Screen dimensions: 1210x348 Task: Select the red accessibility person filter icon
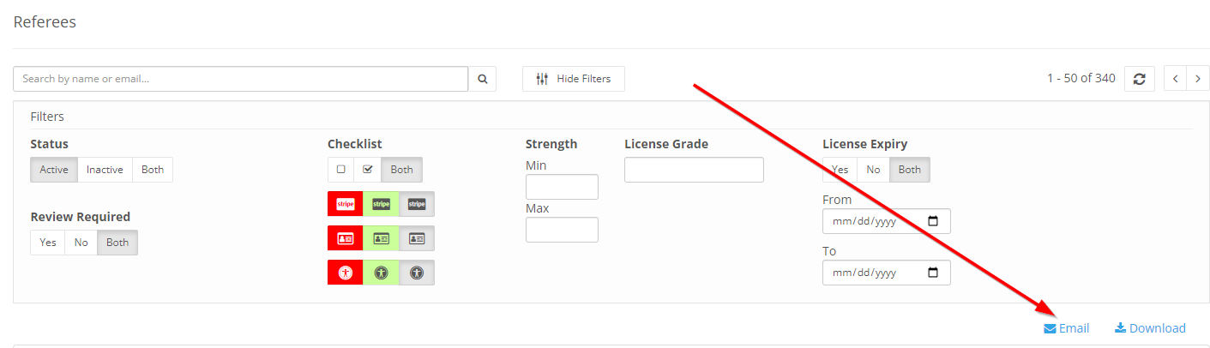(x=345, y=273)
